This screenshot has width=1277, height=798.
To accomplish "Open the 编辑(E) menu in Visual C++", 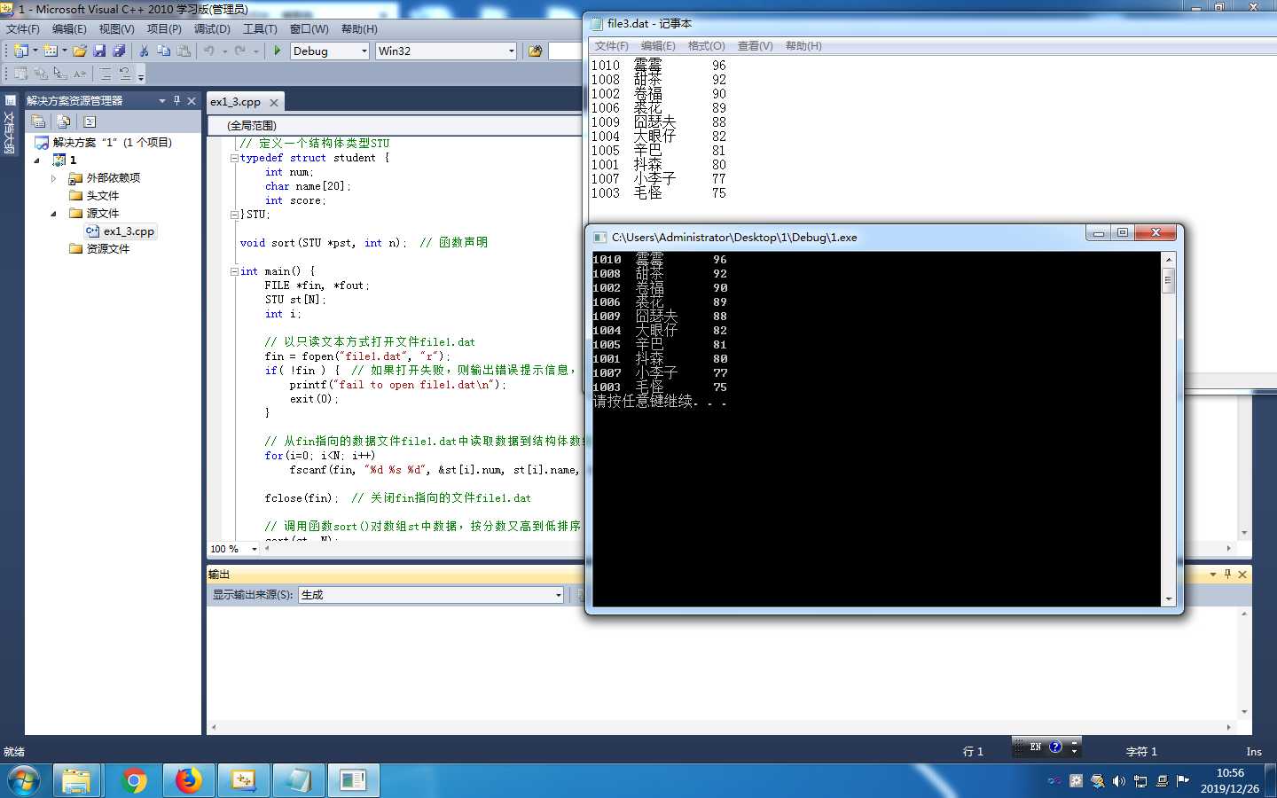I will pos(69,29).
